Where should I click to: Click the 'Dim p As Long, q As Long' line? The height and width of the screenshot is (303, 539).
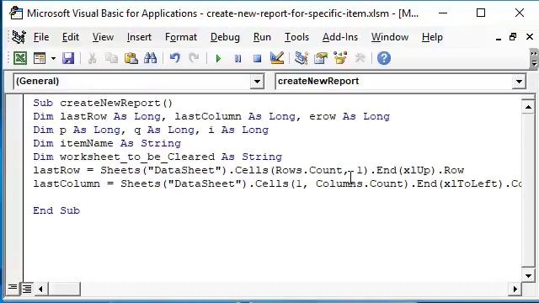click(151, 130)
